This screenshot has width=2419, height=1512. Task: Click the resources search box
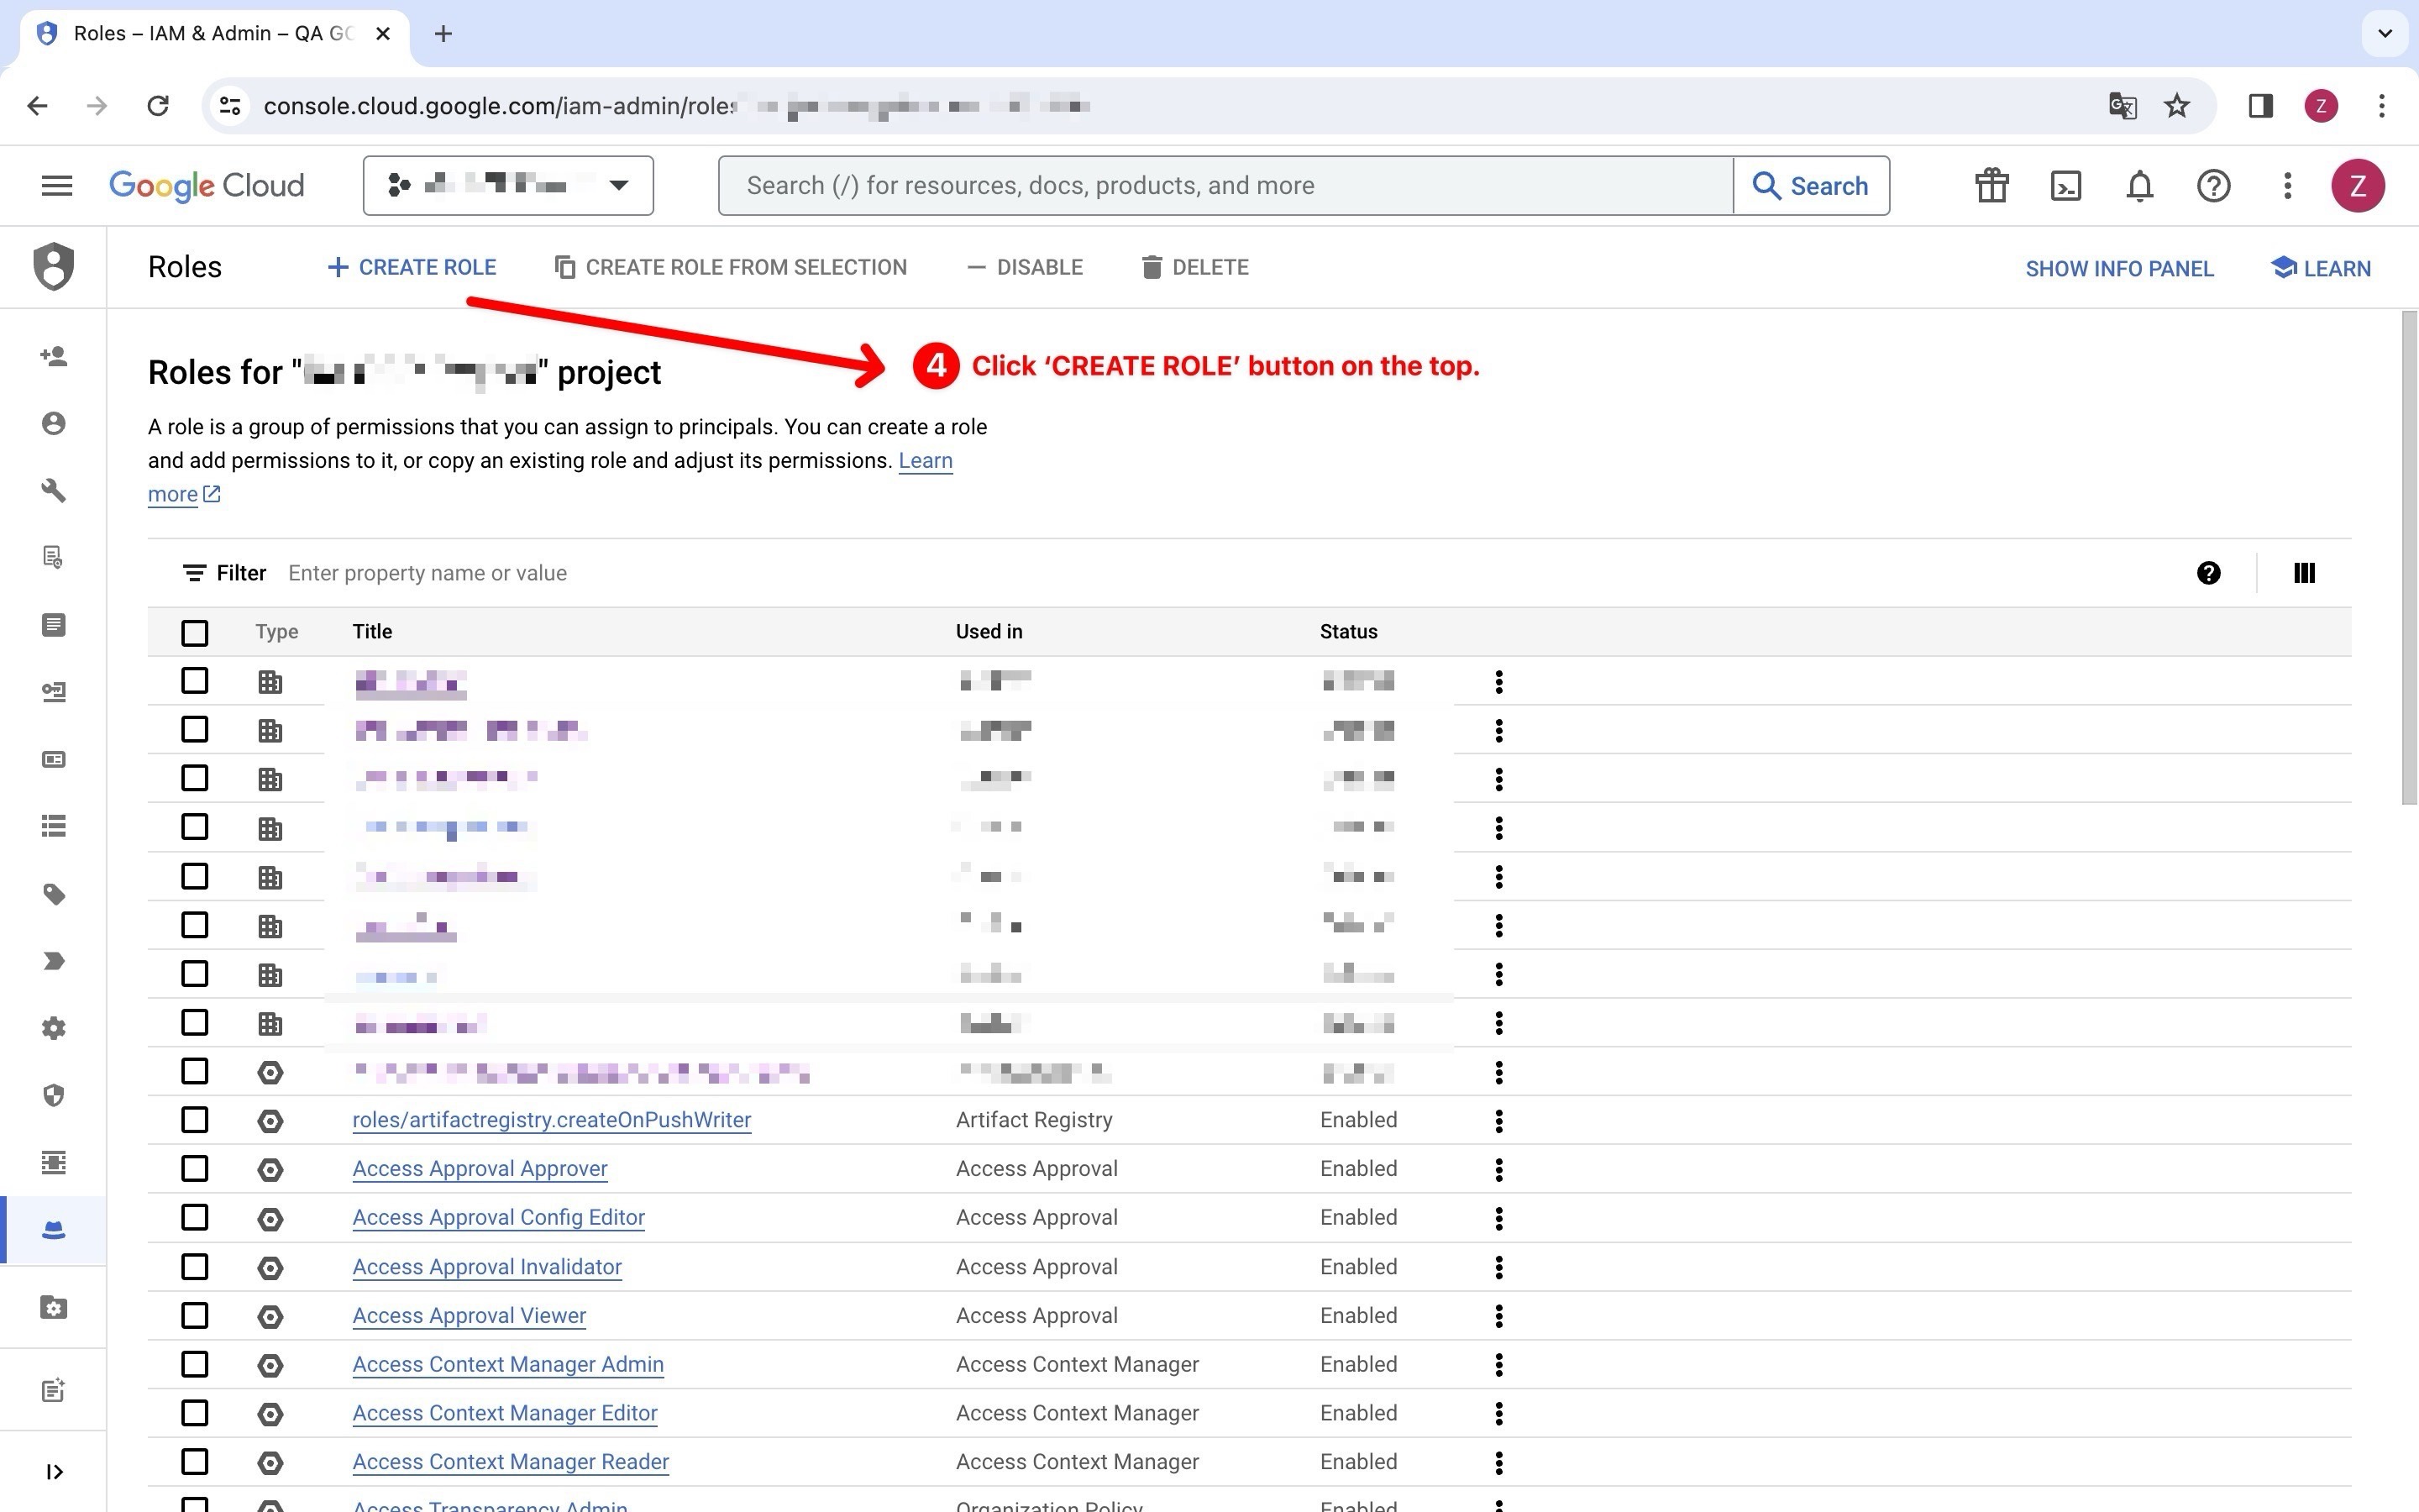pos(1225,185)
